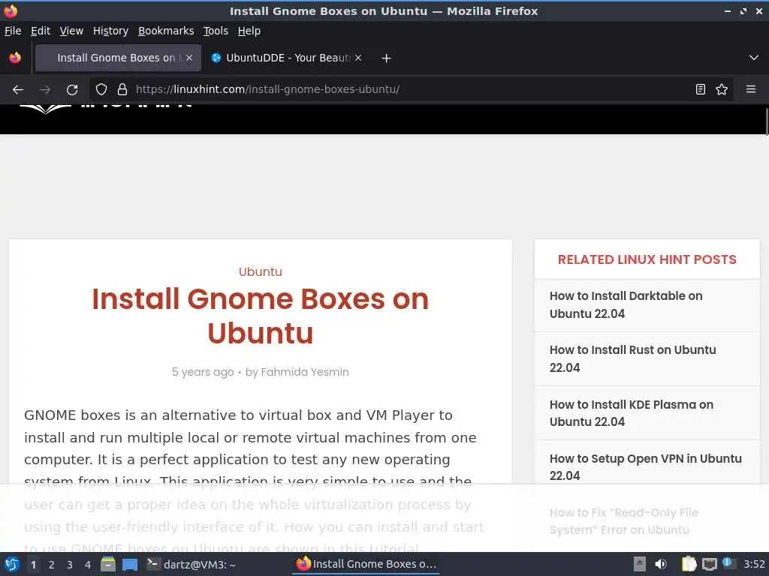769x576 pixels.
Task: Open the Tools menu
Action: click(216, 31)
